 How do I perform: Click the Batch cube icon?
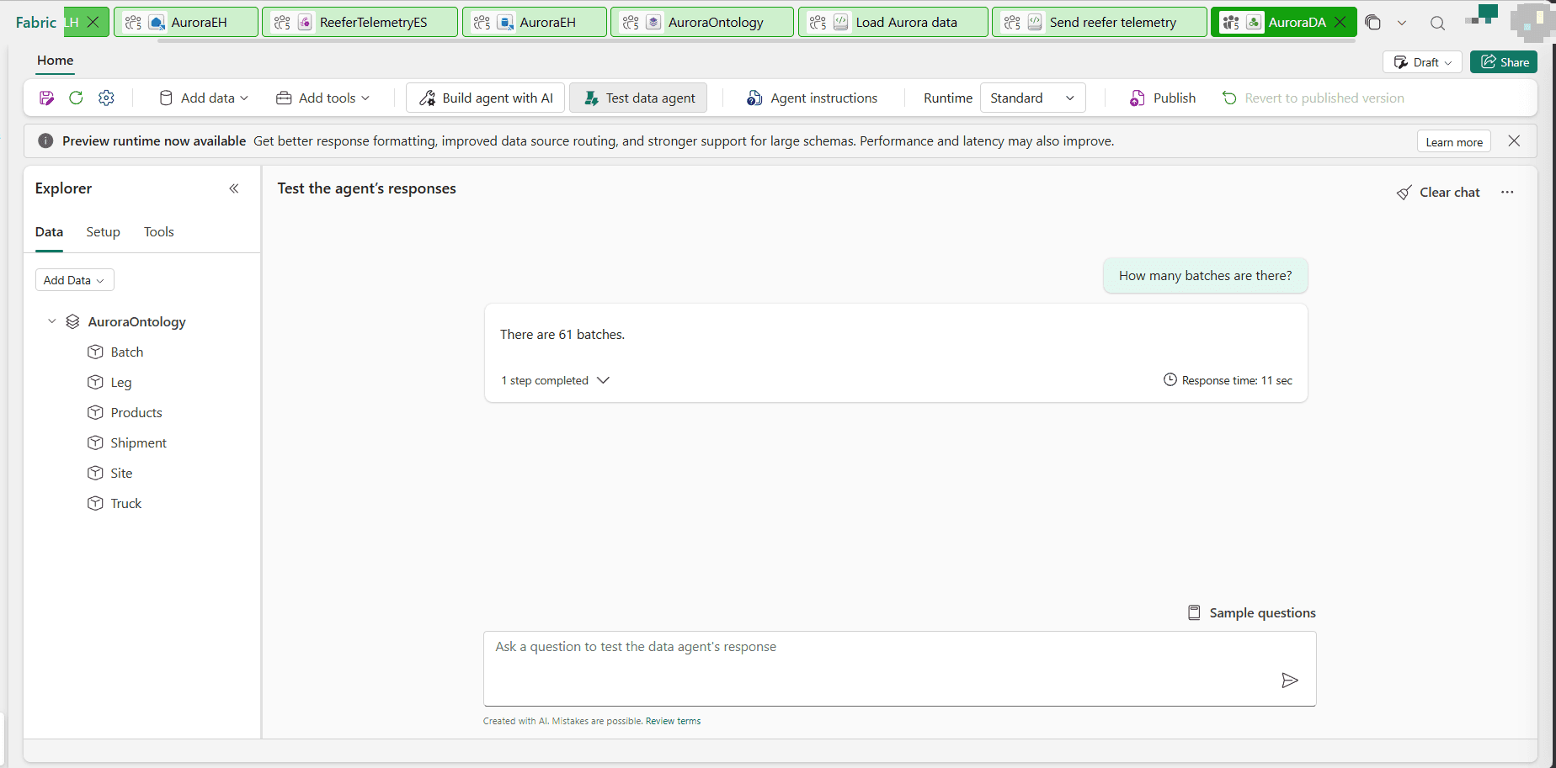[x=95, y=352]
